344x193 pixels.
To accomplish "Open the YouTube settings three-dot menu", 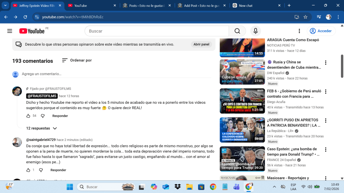I will (x=299, y=31).
